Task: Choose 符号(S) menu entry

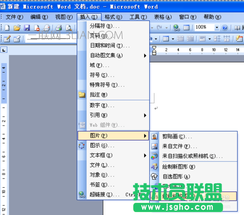Action: (x=113, y=75)
